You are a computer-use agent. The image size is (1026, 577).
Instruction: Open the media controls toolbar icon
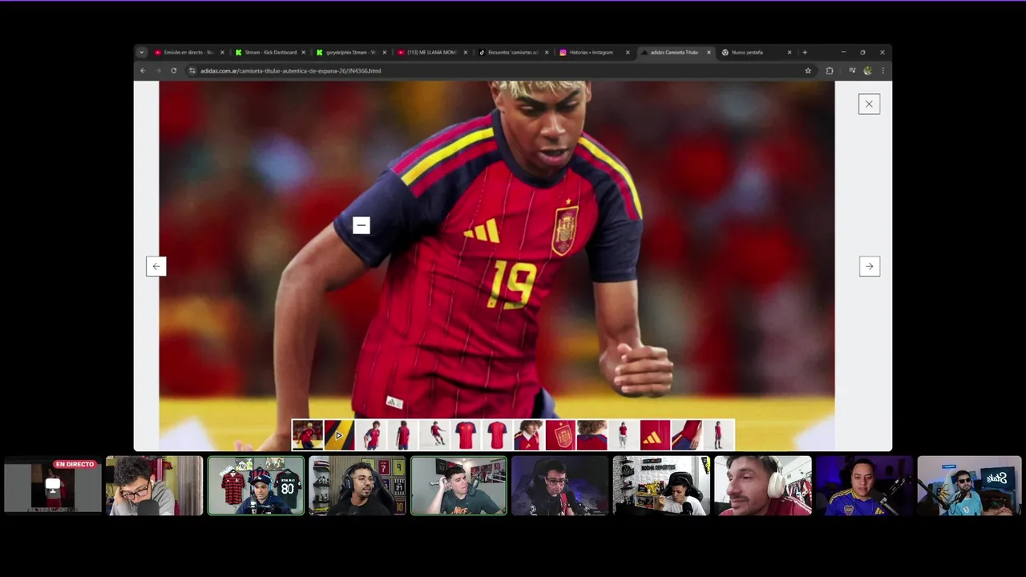(852, 71)
